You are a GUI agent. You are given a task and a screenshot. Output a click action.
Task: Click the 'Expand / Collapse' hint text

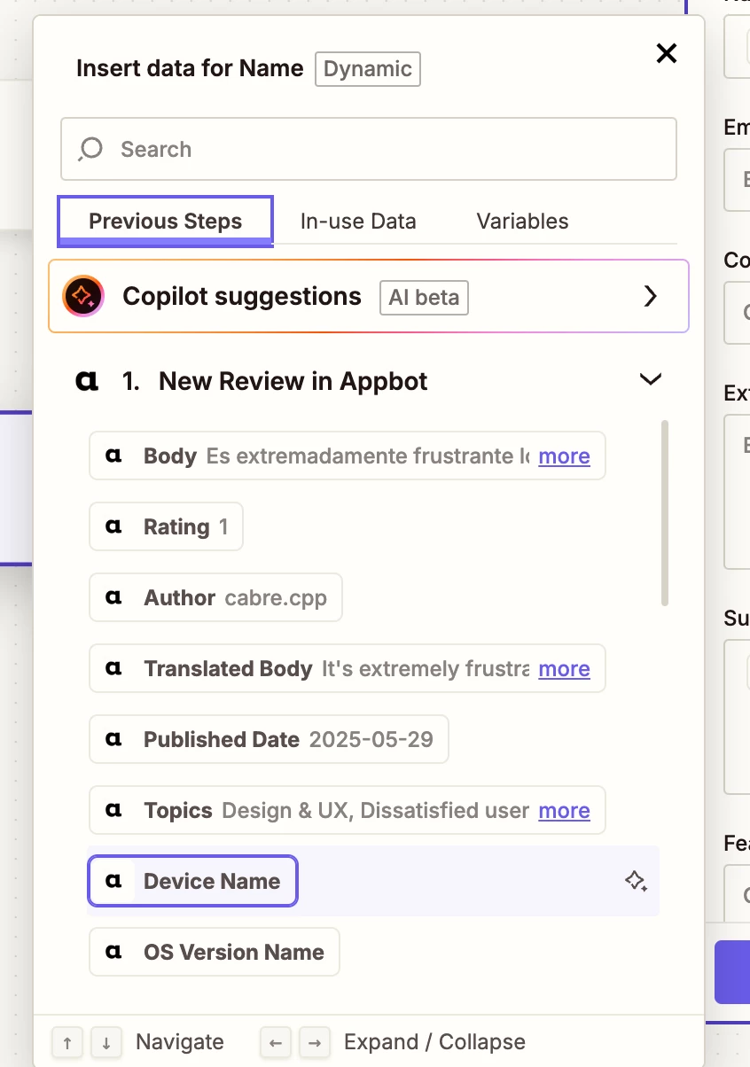[434, 1042]
